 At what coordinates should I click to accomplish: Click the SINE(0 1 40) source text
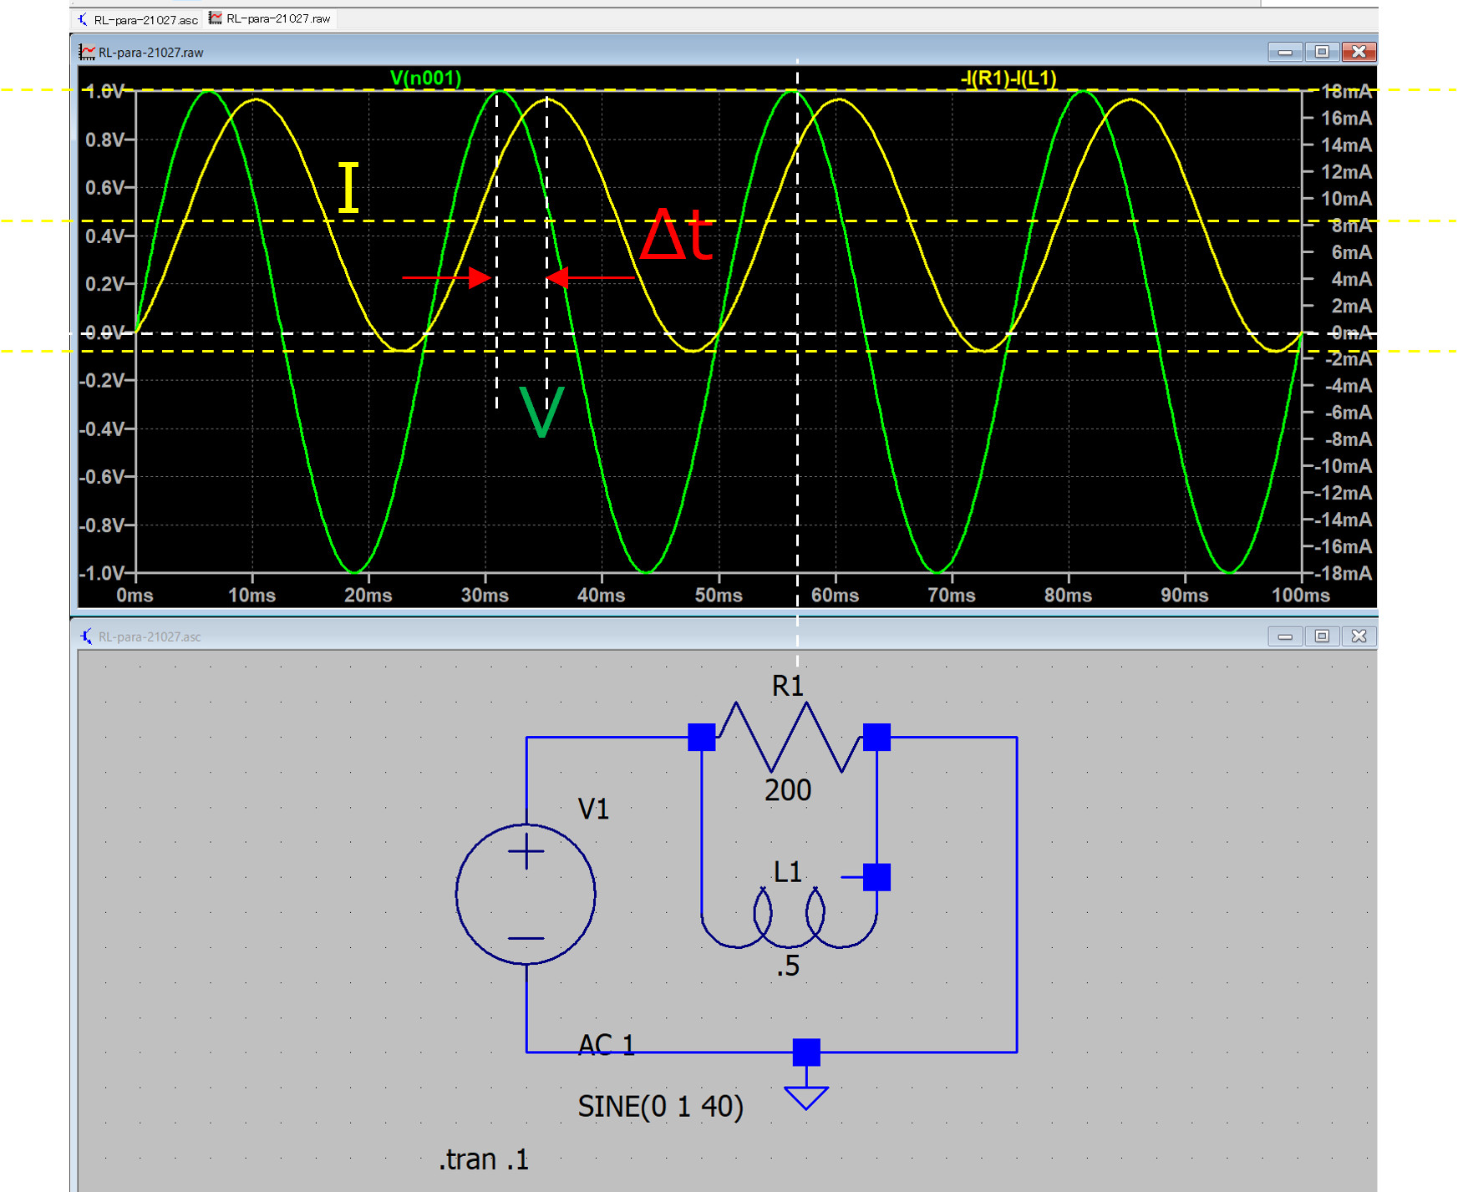660,1106
